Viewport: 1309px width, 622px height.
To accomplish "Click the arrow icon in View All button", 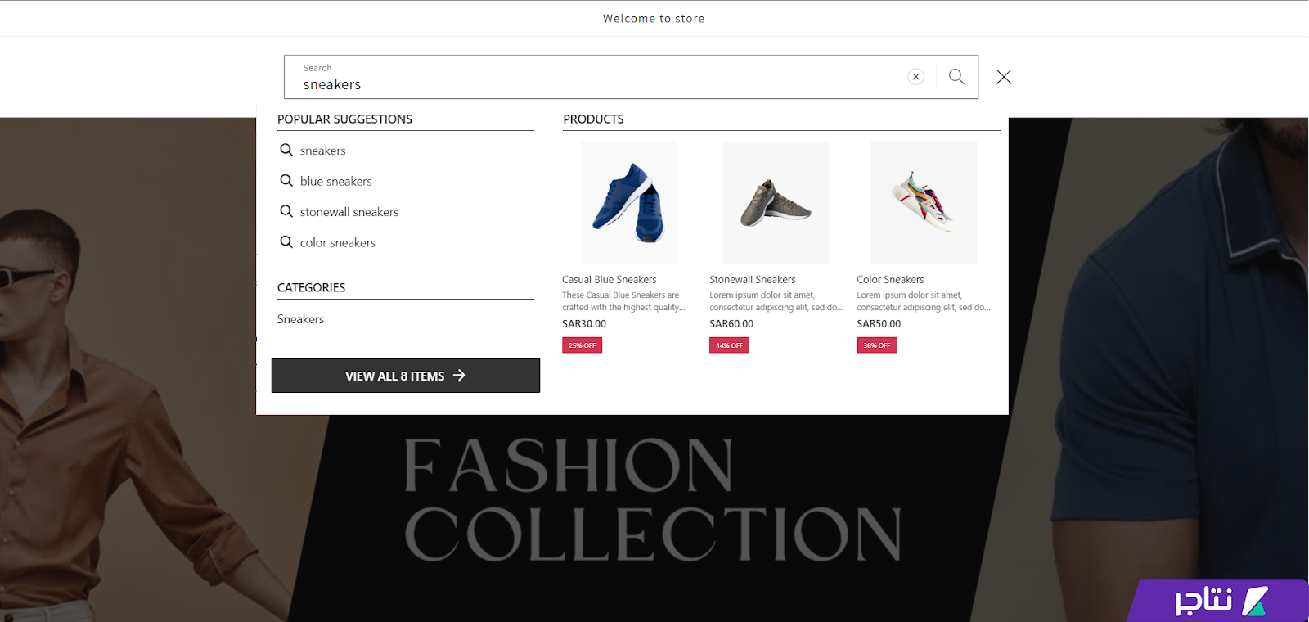I will [x=459, y=376].
